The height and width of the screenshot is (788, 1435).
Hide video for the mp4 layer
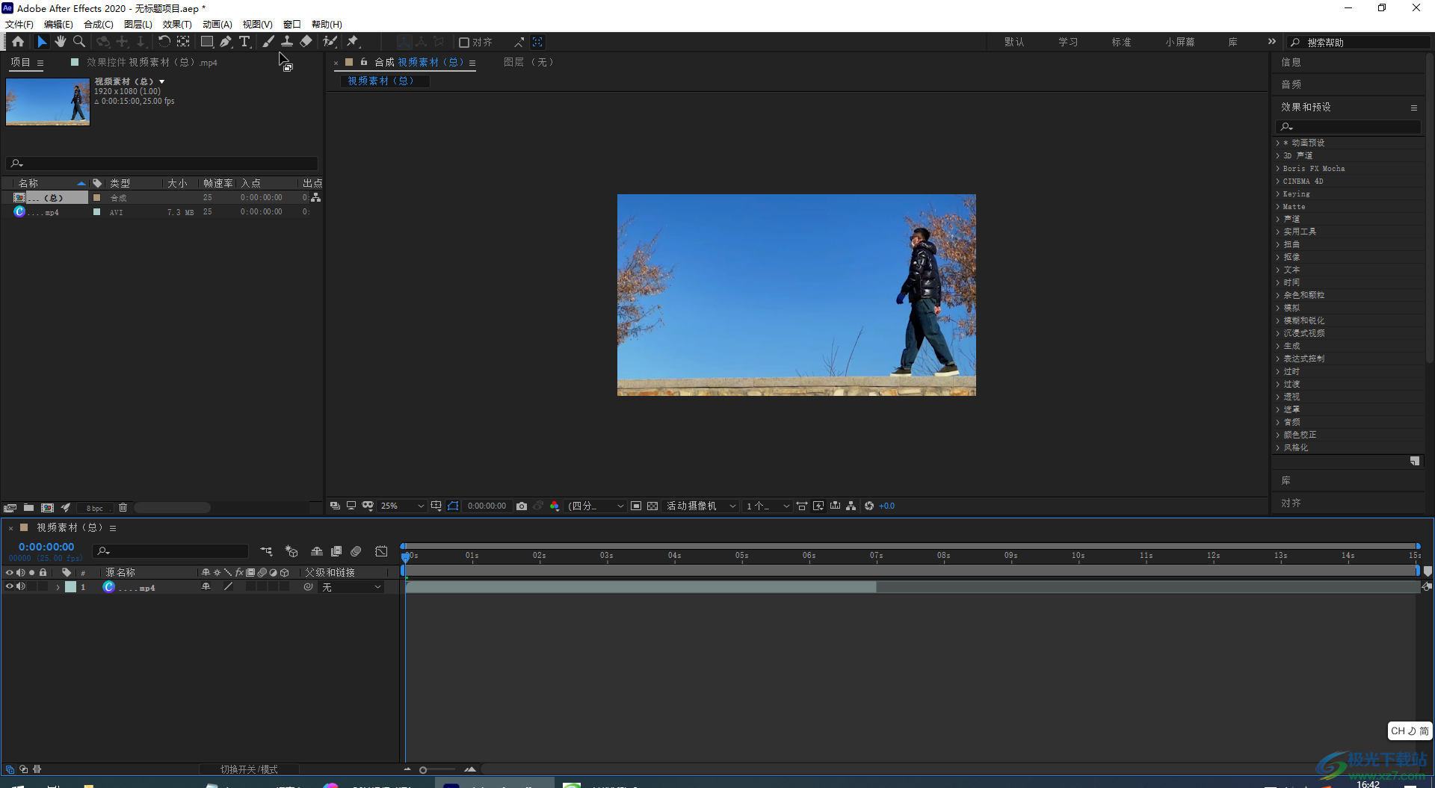pos(10,587)
